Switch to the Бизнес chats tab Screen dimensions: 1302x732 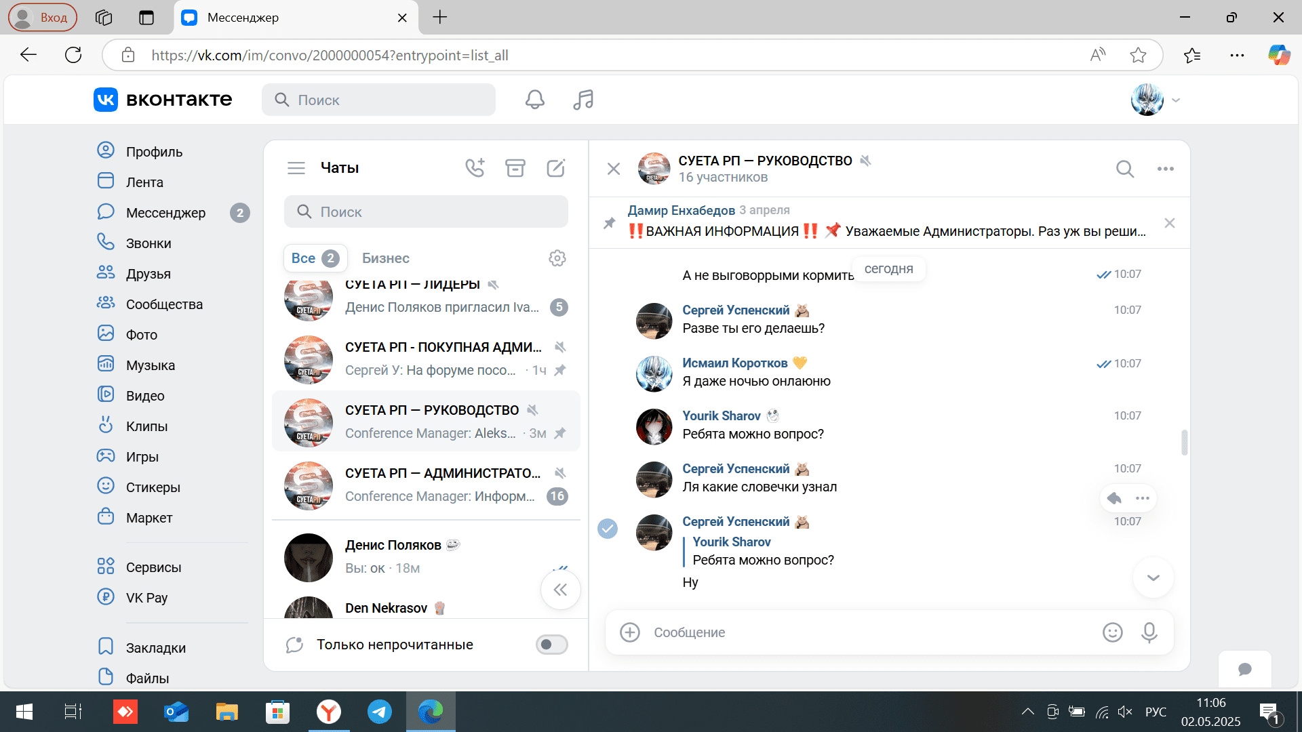coord(385,258)
